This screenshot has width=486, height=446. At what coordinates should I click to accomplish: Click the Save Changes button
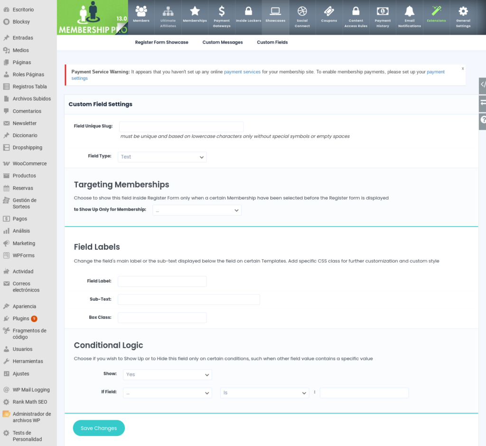pos(99,428)
